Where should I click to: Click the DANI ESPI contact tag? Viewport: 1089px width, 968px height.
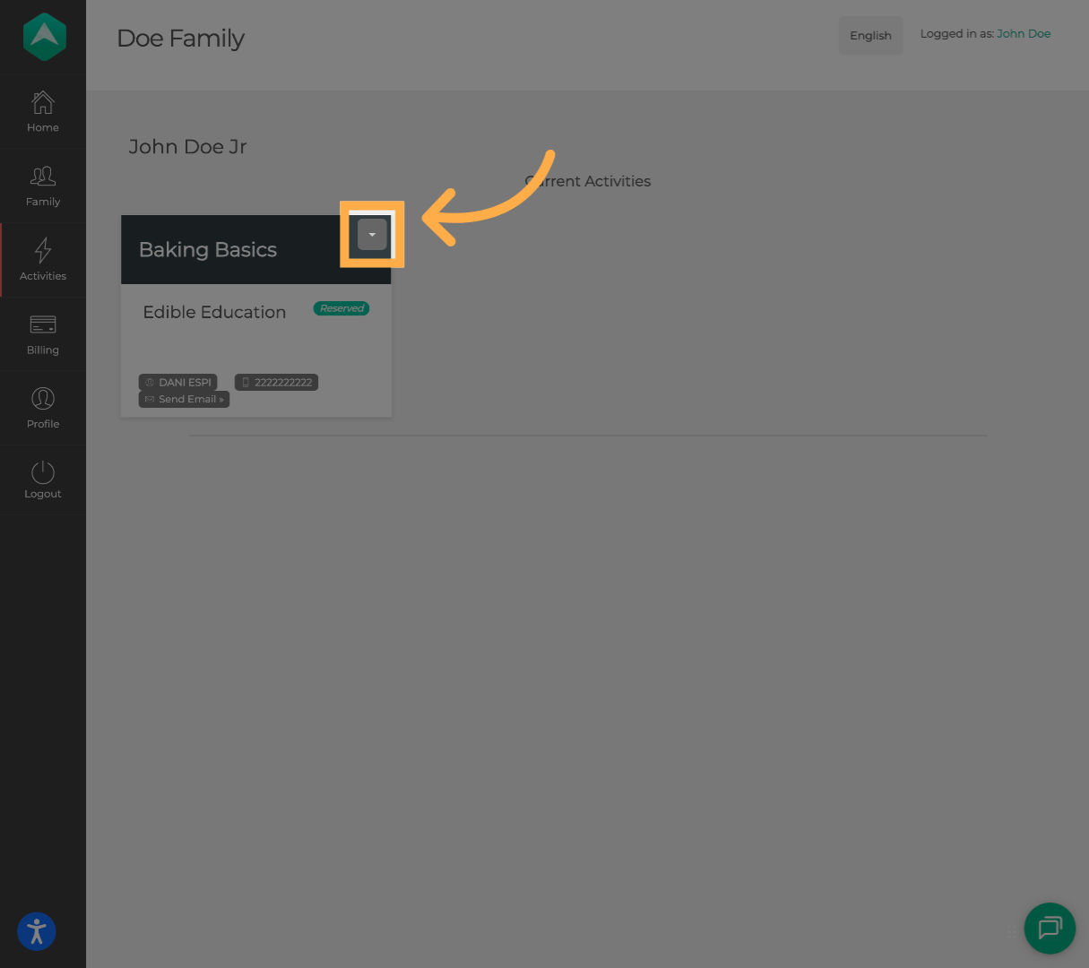[178, 383]
